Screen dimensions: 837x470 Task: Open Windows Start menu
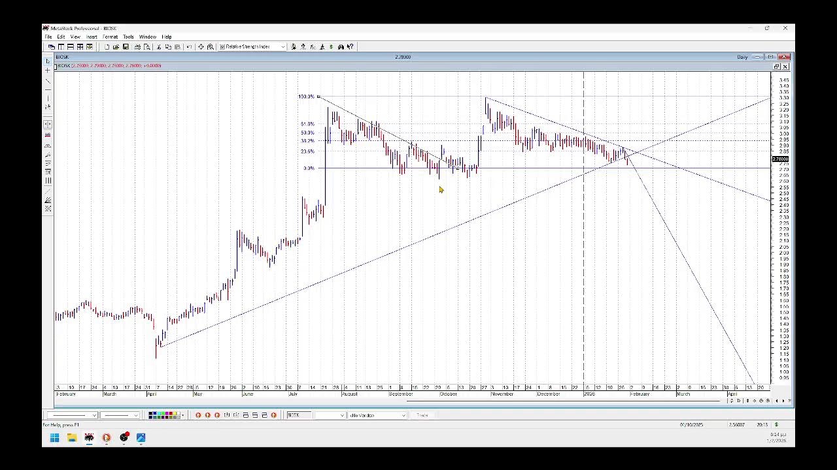(54, 437)
